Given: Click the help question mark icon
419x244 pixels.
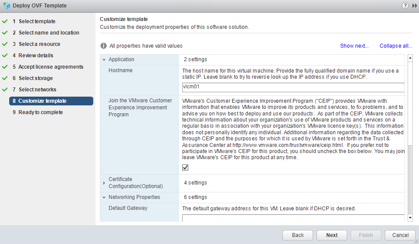Looking at the screenshot, I should coord(405,5).
